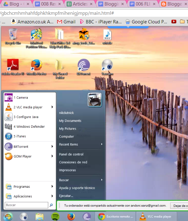Open Amazon.co.uk bookmark
The height and width of the screenshot is (221, 188).
coord(32,22)
